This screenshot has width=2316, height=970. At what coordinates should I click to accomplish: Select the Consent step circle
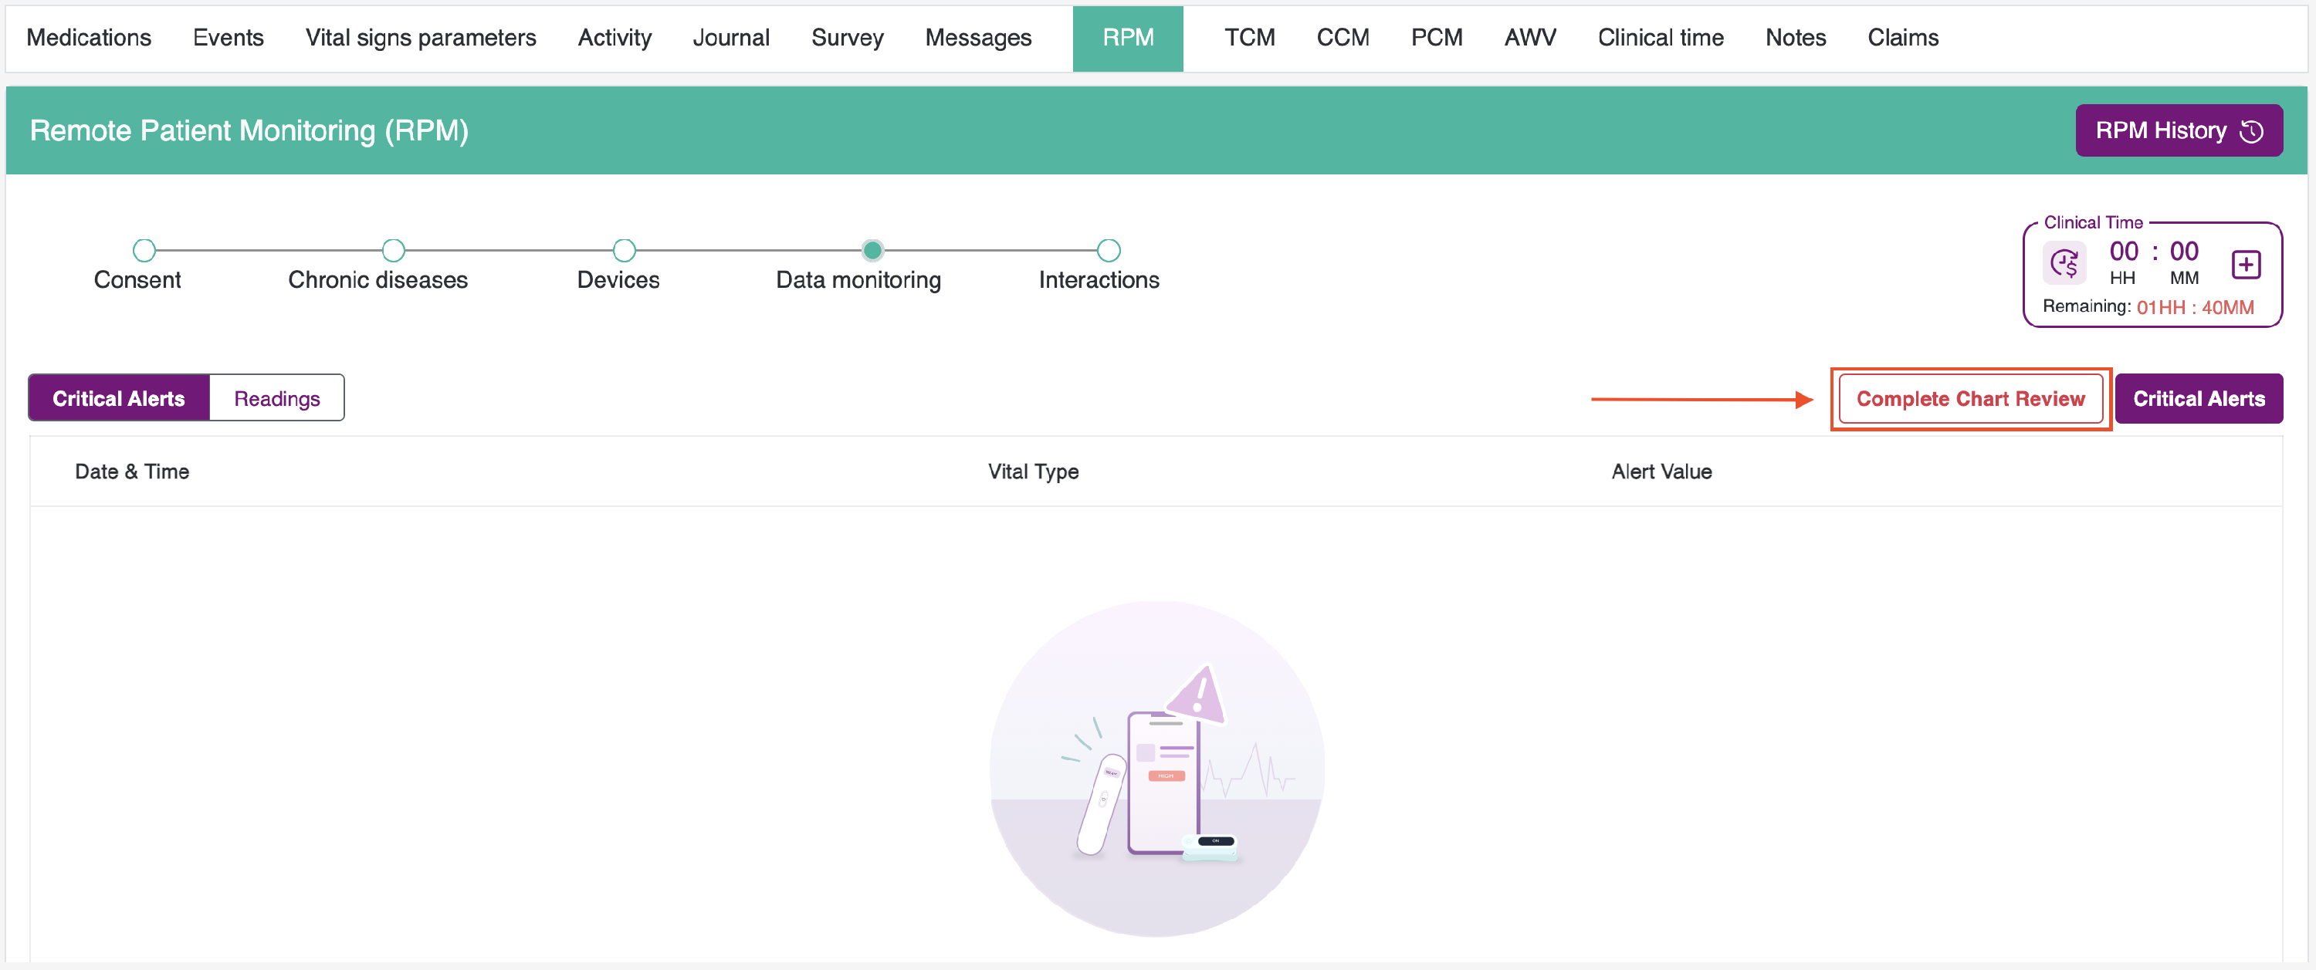(x=144, y=250)
